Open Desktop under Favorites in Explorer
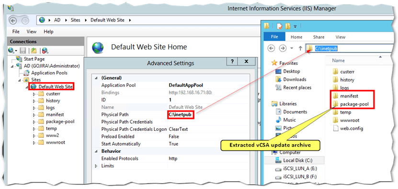This screenshot has width=398, height=189. [291, 71]
